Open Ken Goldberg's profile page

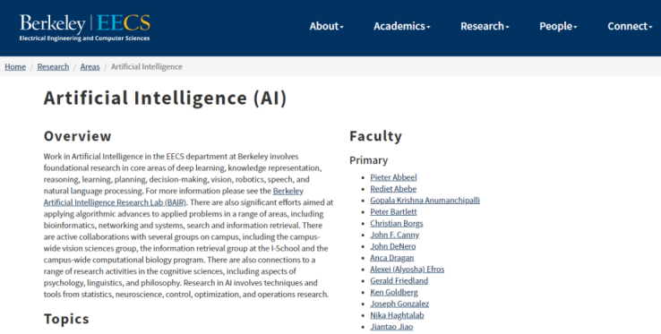pyautogui.click(x=394, y=292)
